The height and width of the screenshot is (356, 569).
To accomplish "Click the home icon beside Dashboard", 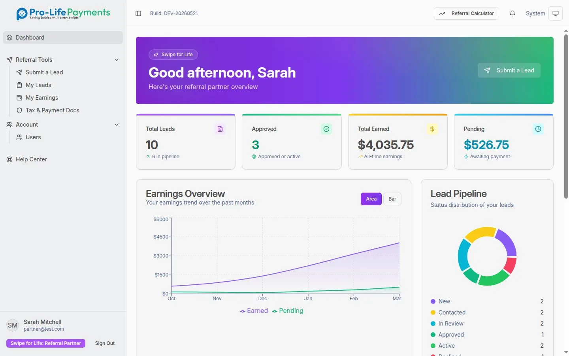I will click(x=9, y=38).
